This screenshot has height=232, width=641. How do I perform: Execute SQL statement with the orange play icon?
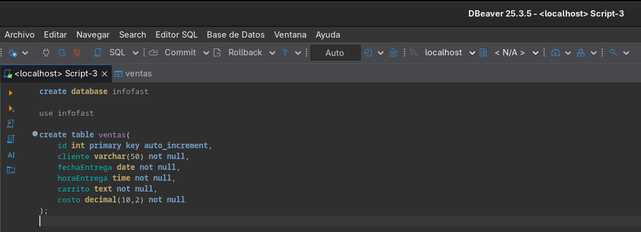[x=11, y=92]
